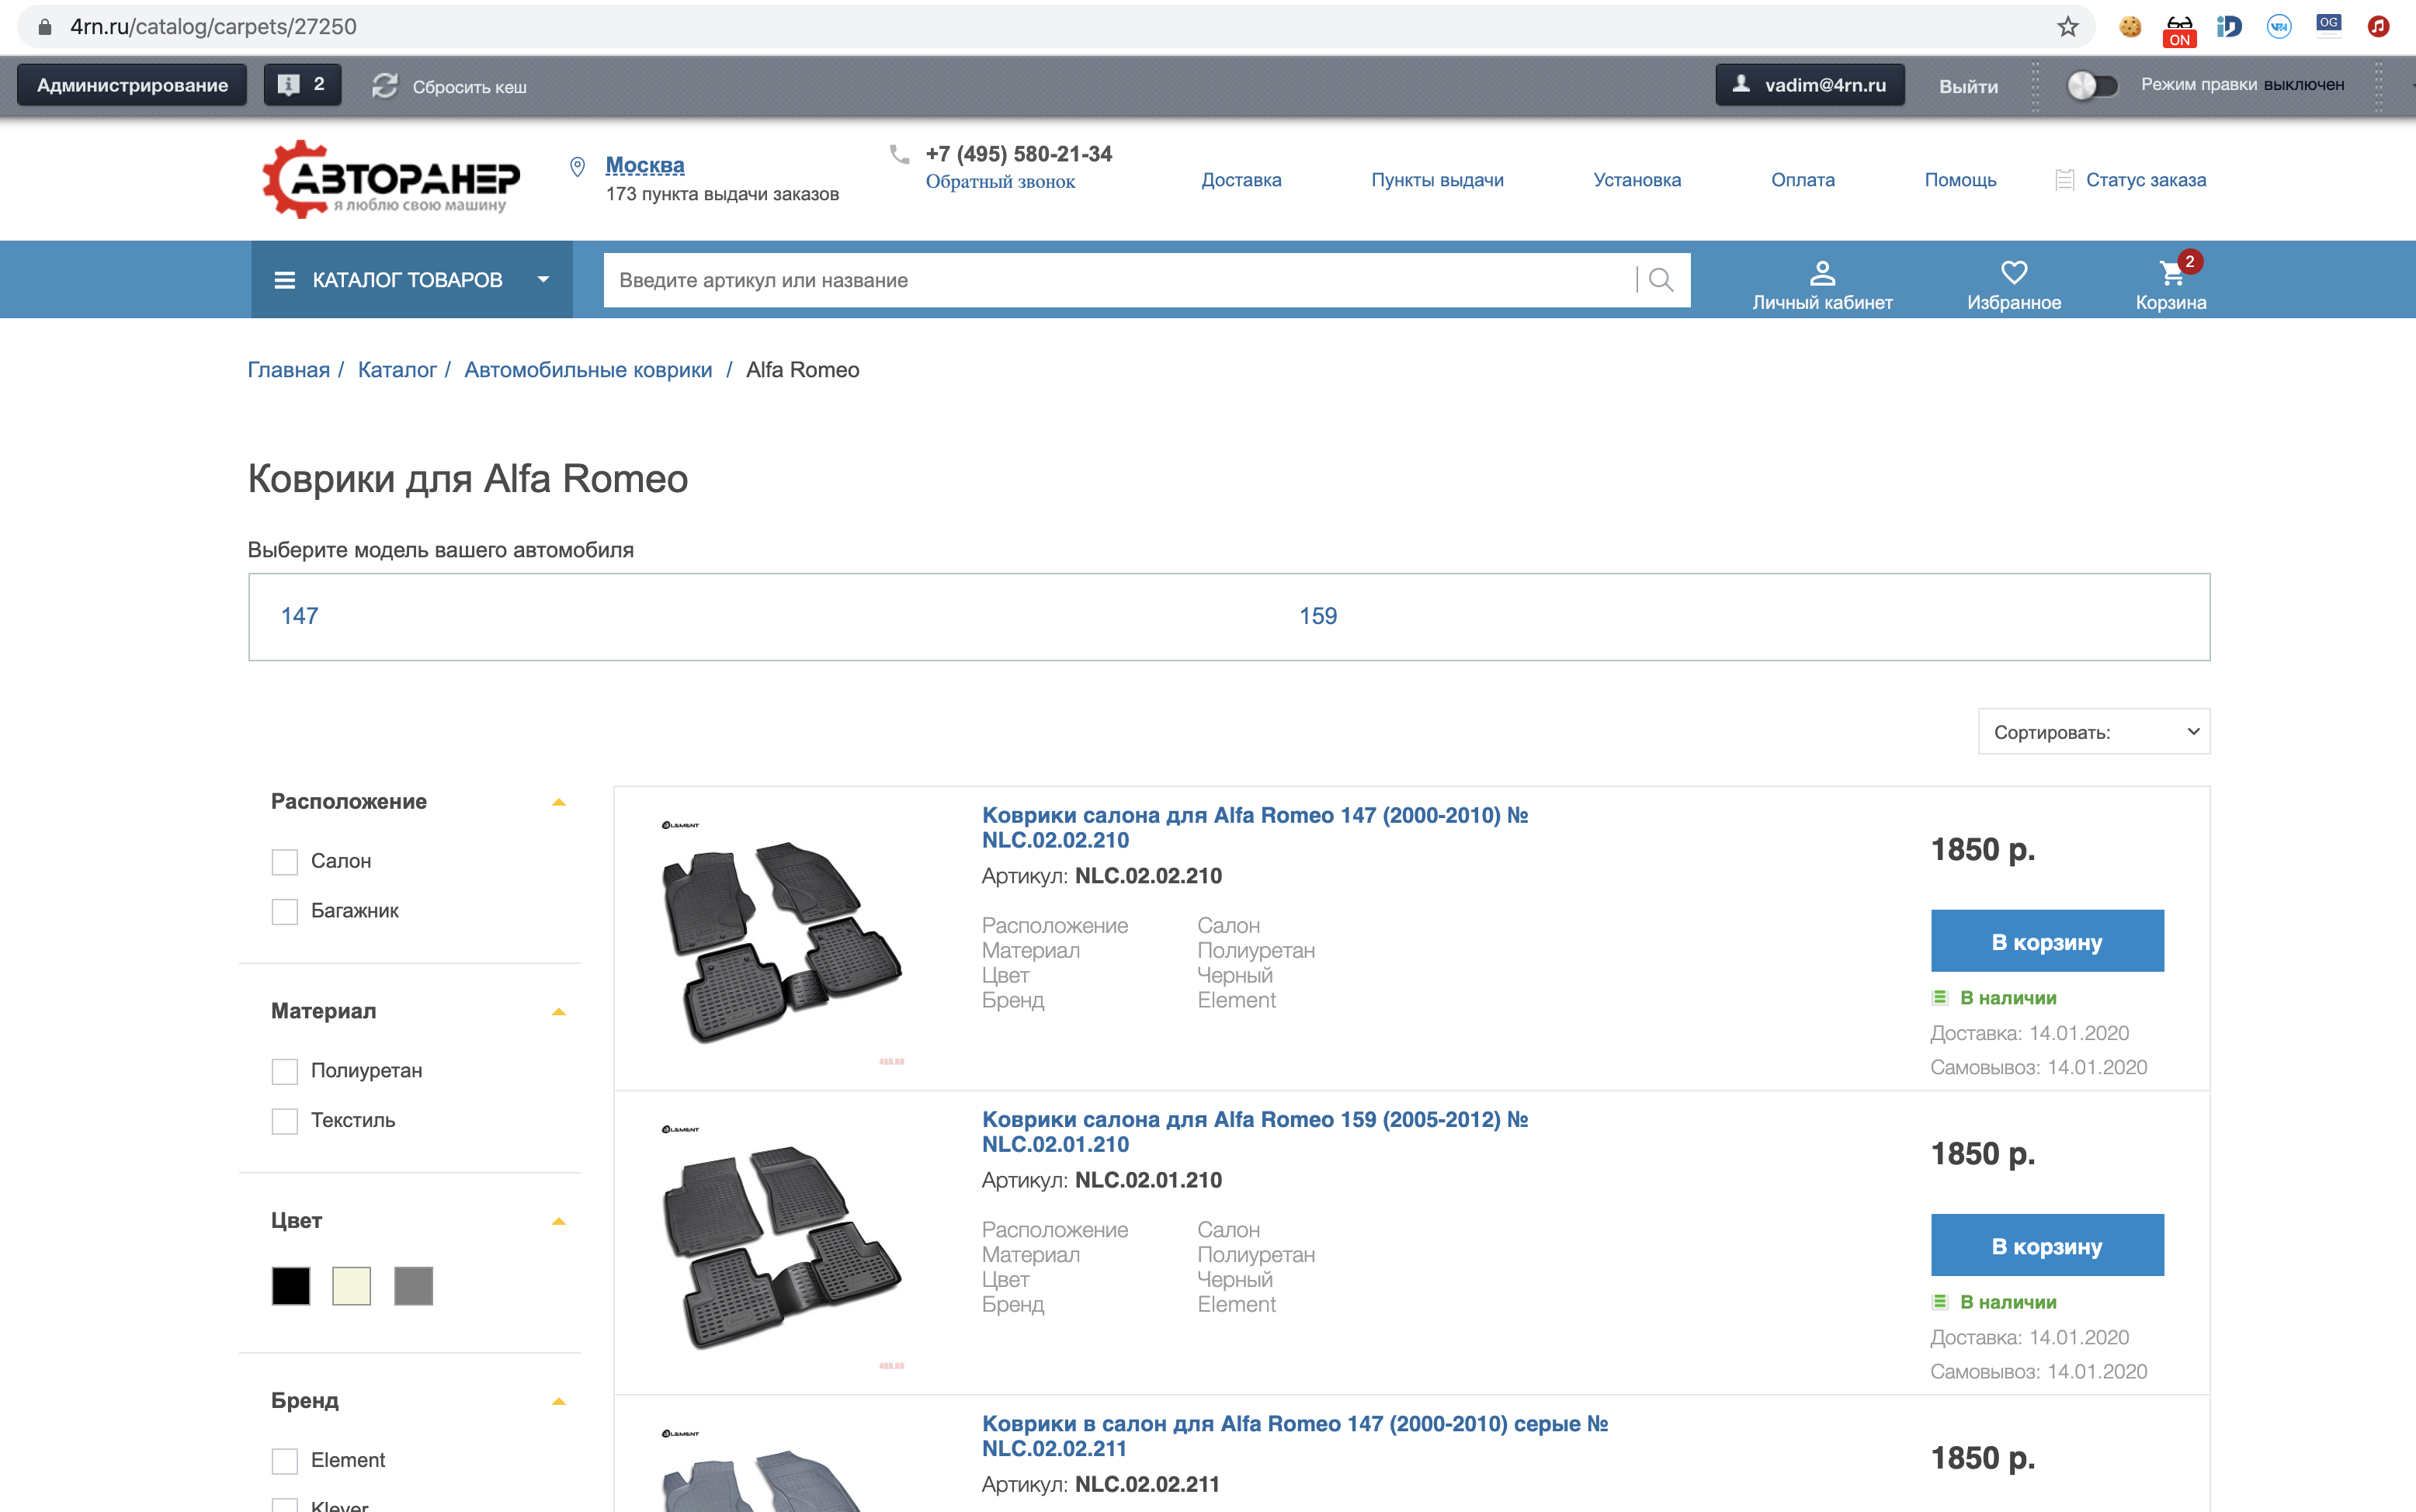Open the notifications icon showing 2

(x=302, y=85)
